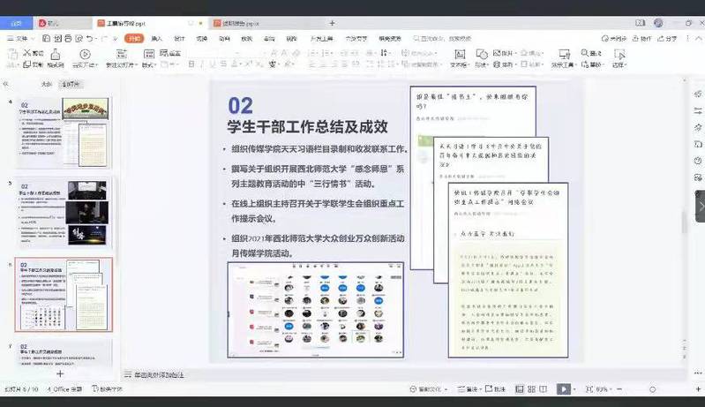The width and height of the screenshot is (705, 407).
Task: Click the zoom slider in the status bar
Action: point(653,388)
